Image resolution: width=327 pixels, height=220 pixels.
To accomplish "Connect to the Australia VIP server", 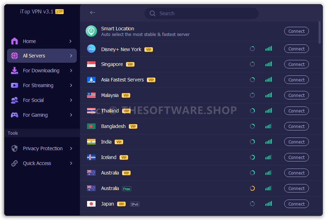I will [296, 173].
